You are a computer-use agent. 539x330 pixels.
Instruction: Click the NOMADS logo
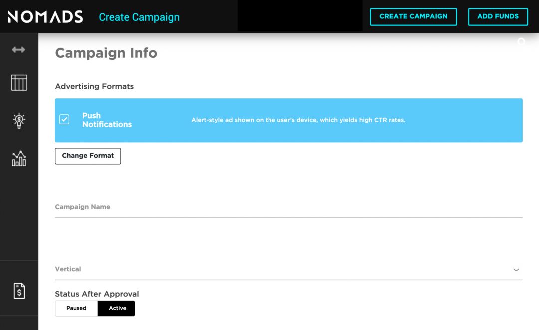(45, 17)
